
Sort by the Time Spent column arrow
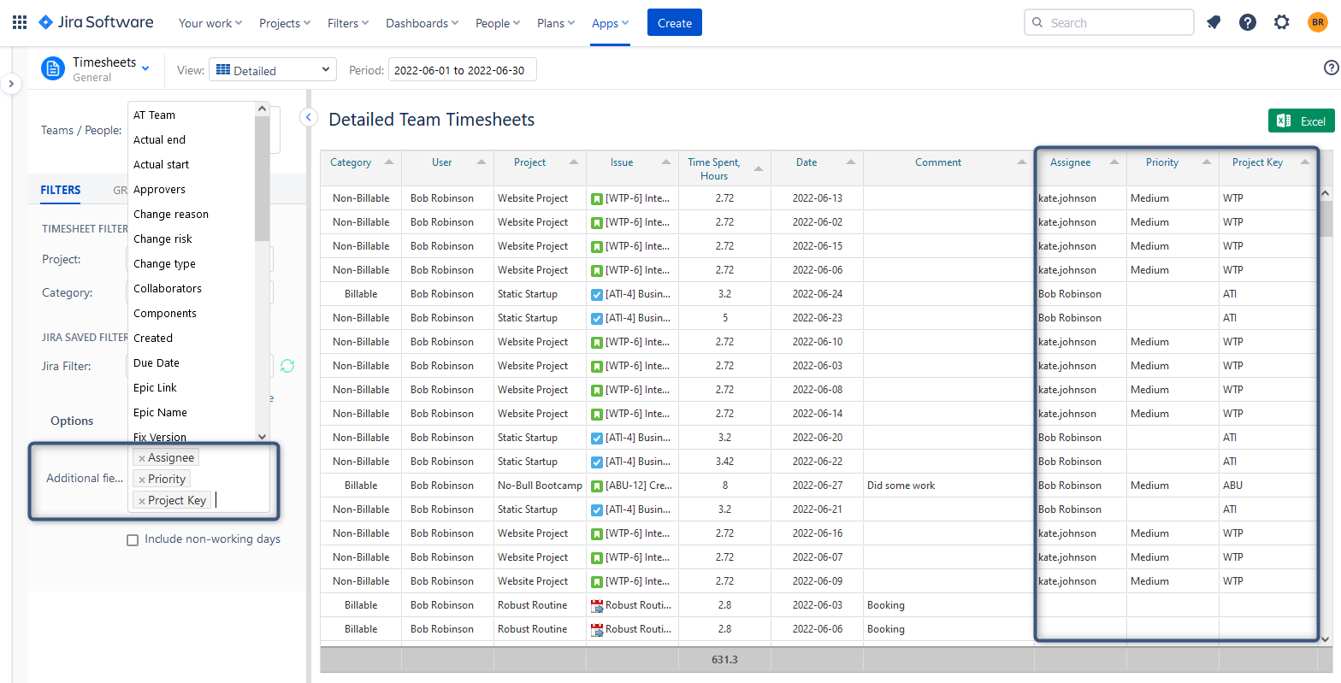click(x=759, y=169)
